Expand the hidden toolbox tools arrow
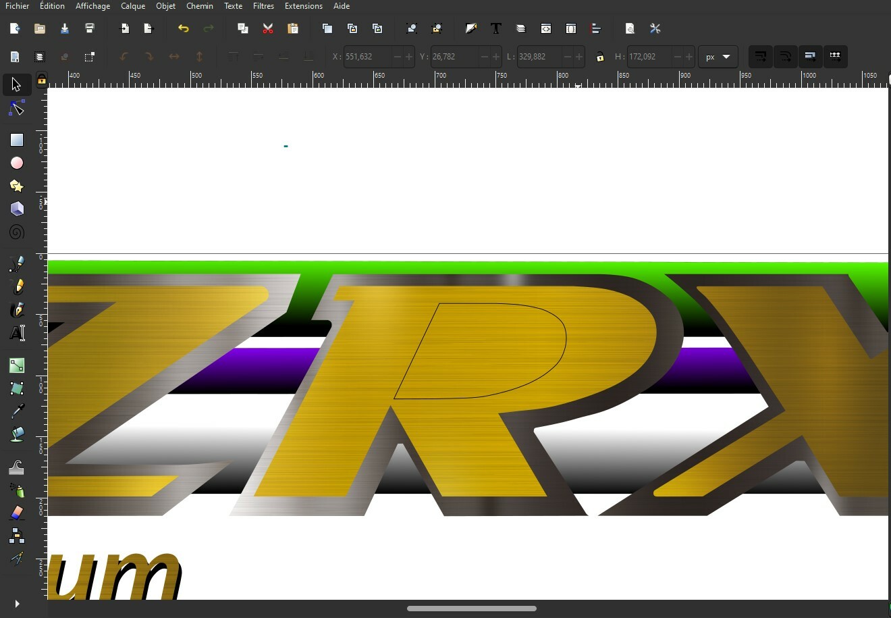This screenshot has height=618, width=891. [x=17, y=604]
